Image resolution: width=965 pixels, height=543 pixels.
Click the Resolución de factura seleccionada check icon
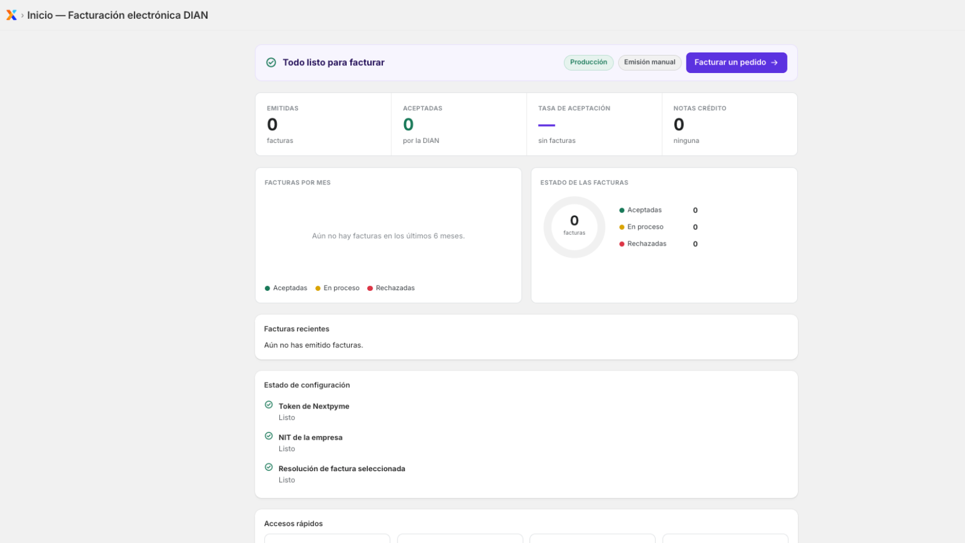pos(269,468)
